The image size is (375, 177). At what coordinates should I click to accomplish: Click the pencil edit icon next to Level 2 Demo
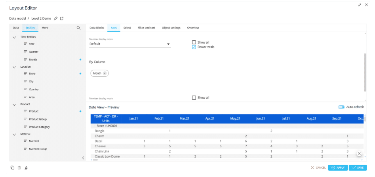pos(56,19)
